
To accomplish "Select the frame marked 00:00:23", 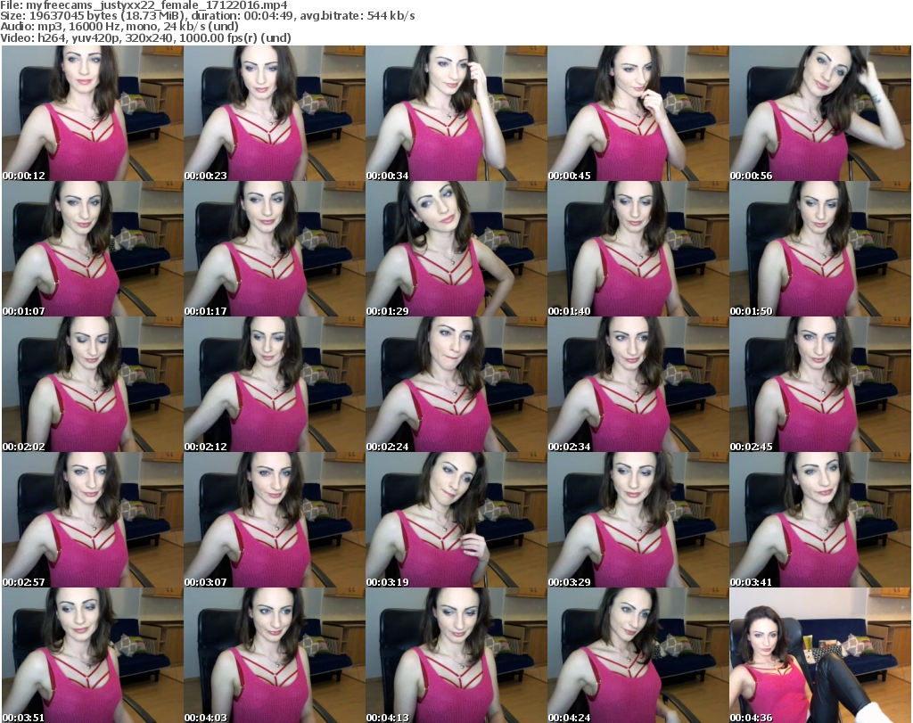I will [274, 113].
